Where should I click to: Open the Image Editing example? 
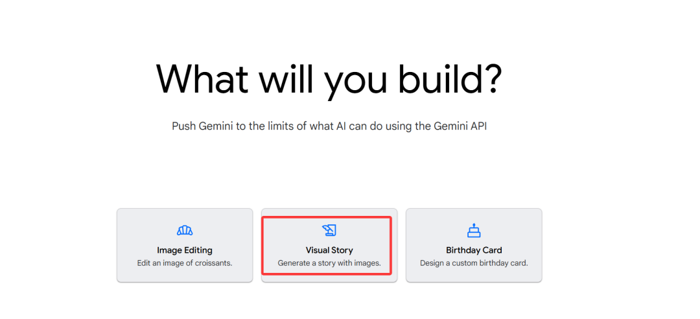click(185, 245)
